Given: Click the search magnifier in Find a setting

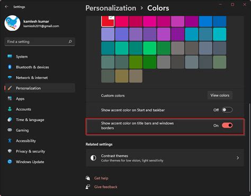Looking at the screenshot, I should click(70, 41).
